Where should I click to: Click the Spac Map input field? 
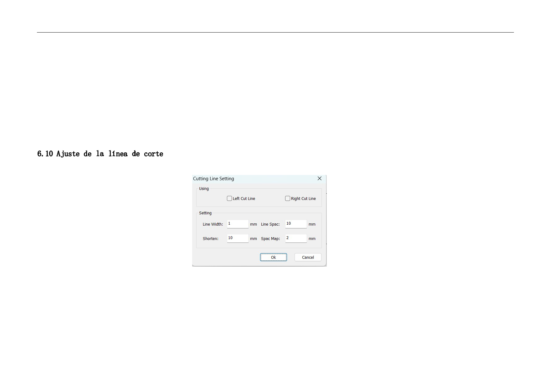(296, 238)
